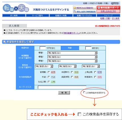122x120 pixels.
Task: Check the 社名公開 checkbox
Action: pos(49,82)
